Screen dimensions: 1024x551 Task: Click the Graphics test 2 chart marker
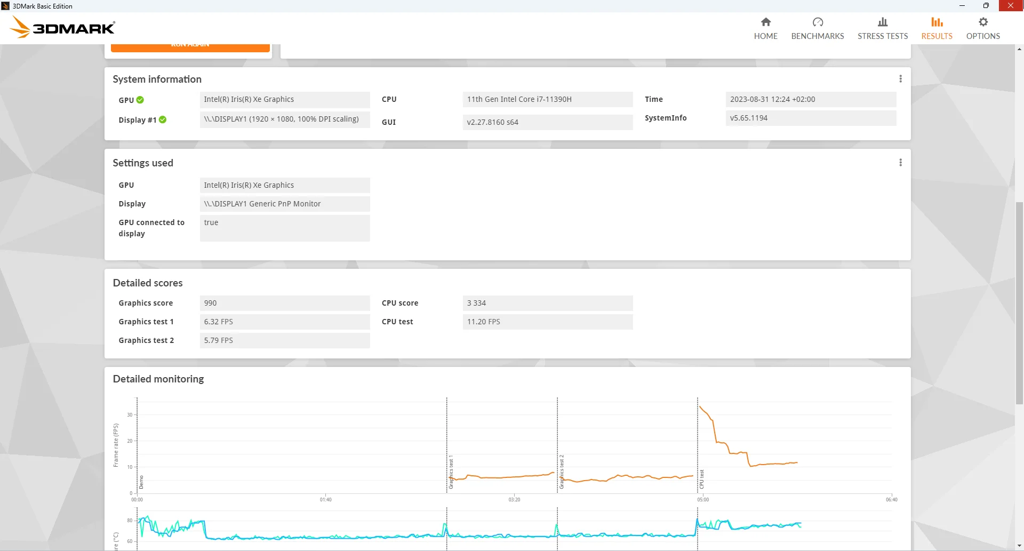562,472
